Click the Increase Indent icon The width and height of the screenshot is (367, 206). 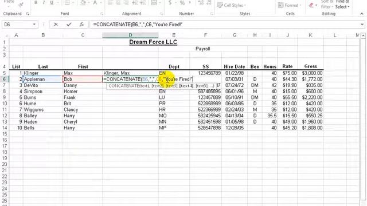click(143, 2)
